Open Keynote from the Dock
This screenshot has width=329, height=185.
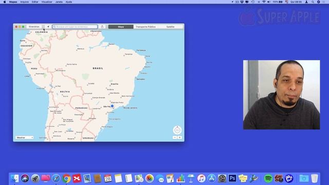(191, 178)
